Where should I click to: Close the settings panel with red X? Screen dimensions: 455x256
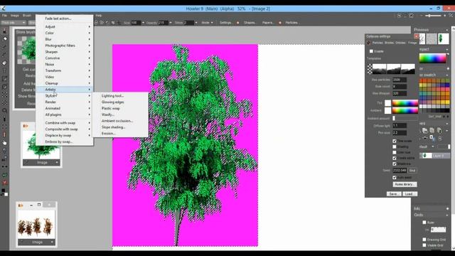pyautogui.click(x=417, y=36)
